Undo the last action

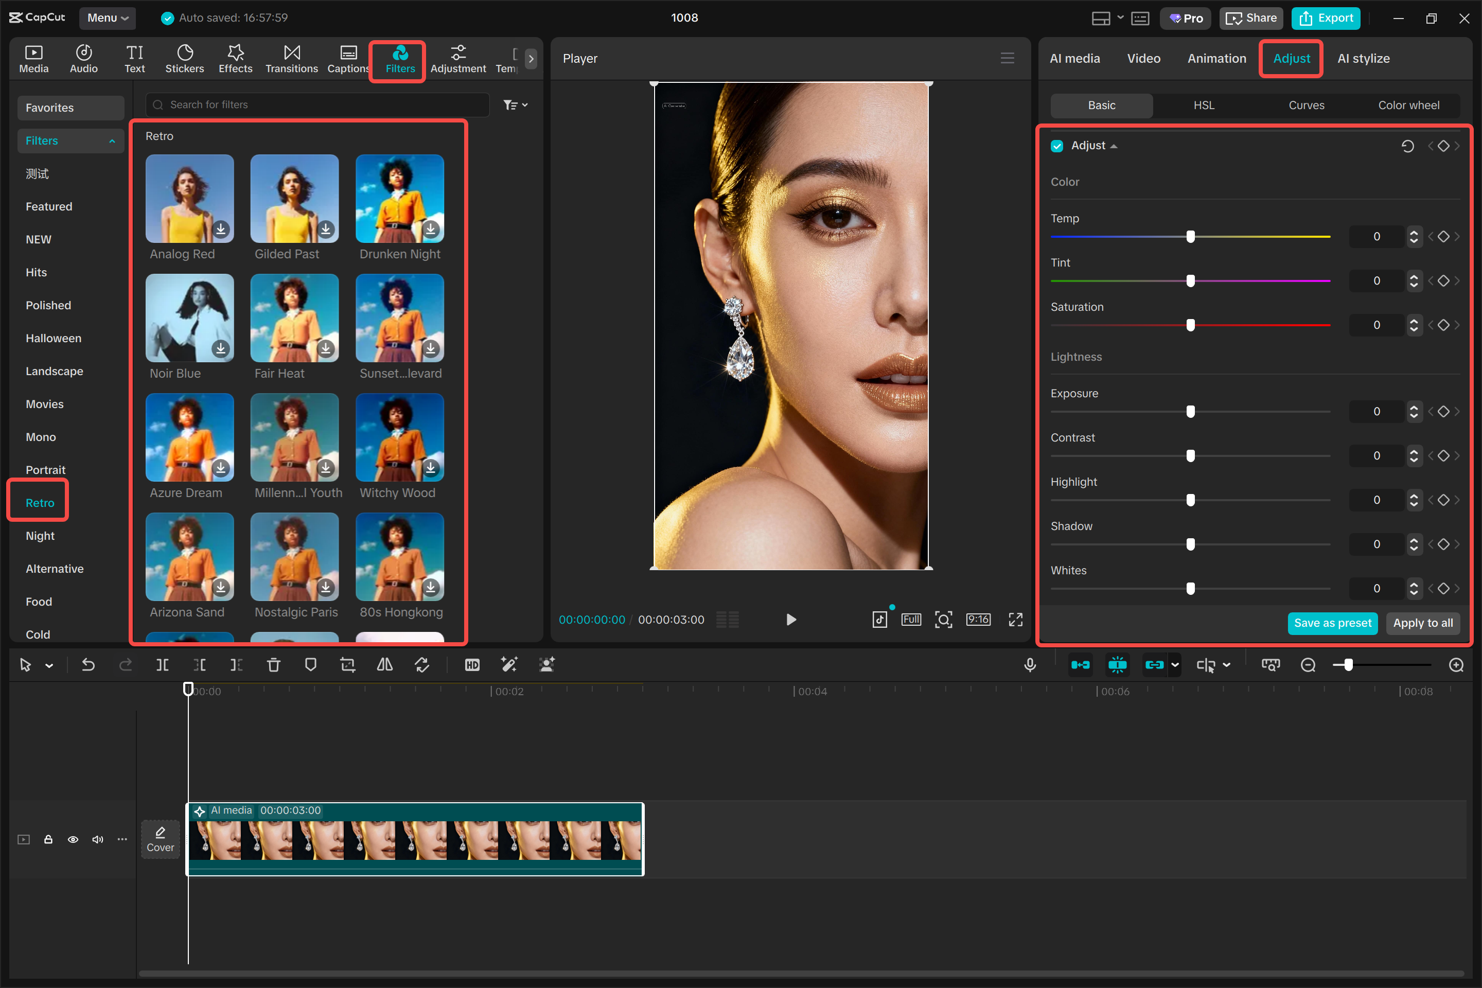pyautogui.click(x=88, y=664)
